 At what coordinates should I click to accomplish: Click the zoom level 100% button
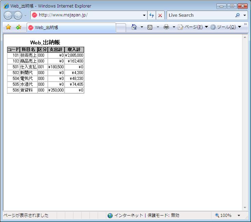pos(223,215)
